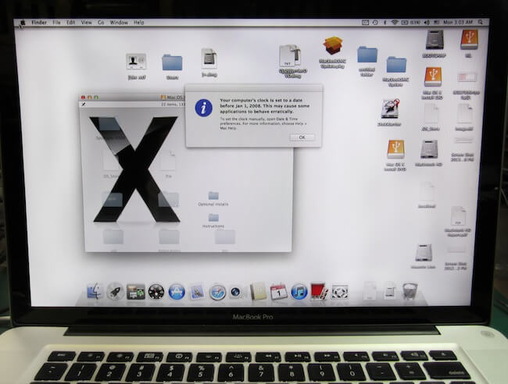Open the Finder menu
The width and height of the screenshot is (508, 384).
39,23
